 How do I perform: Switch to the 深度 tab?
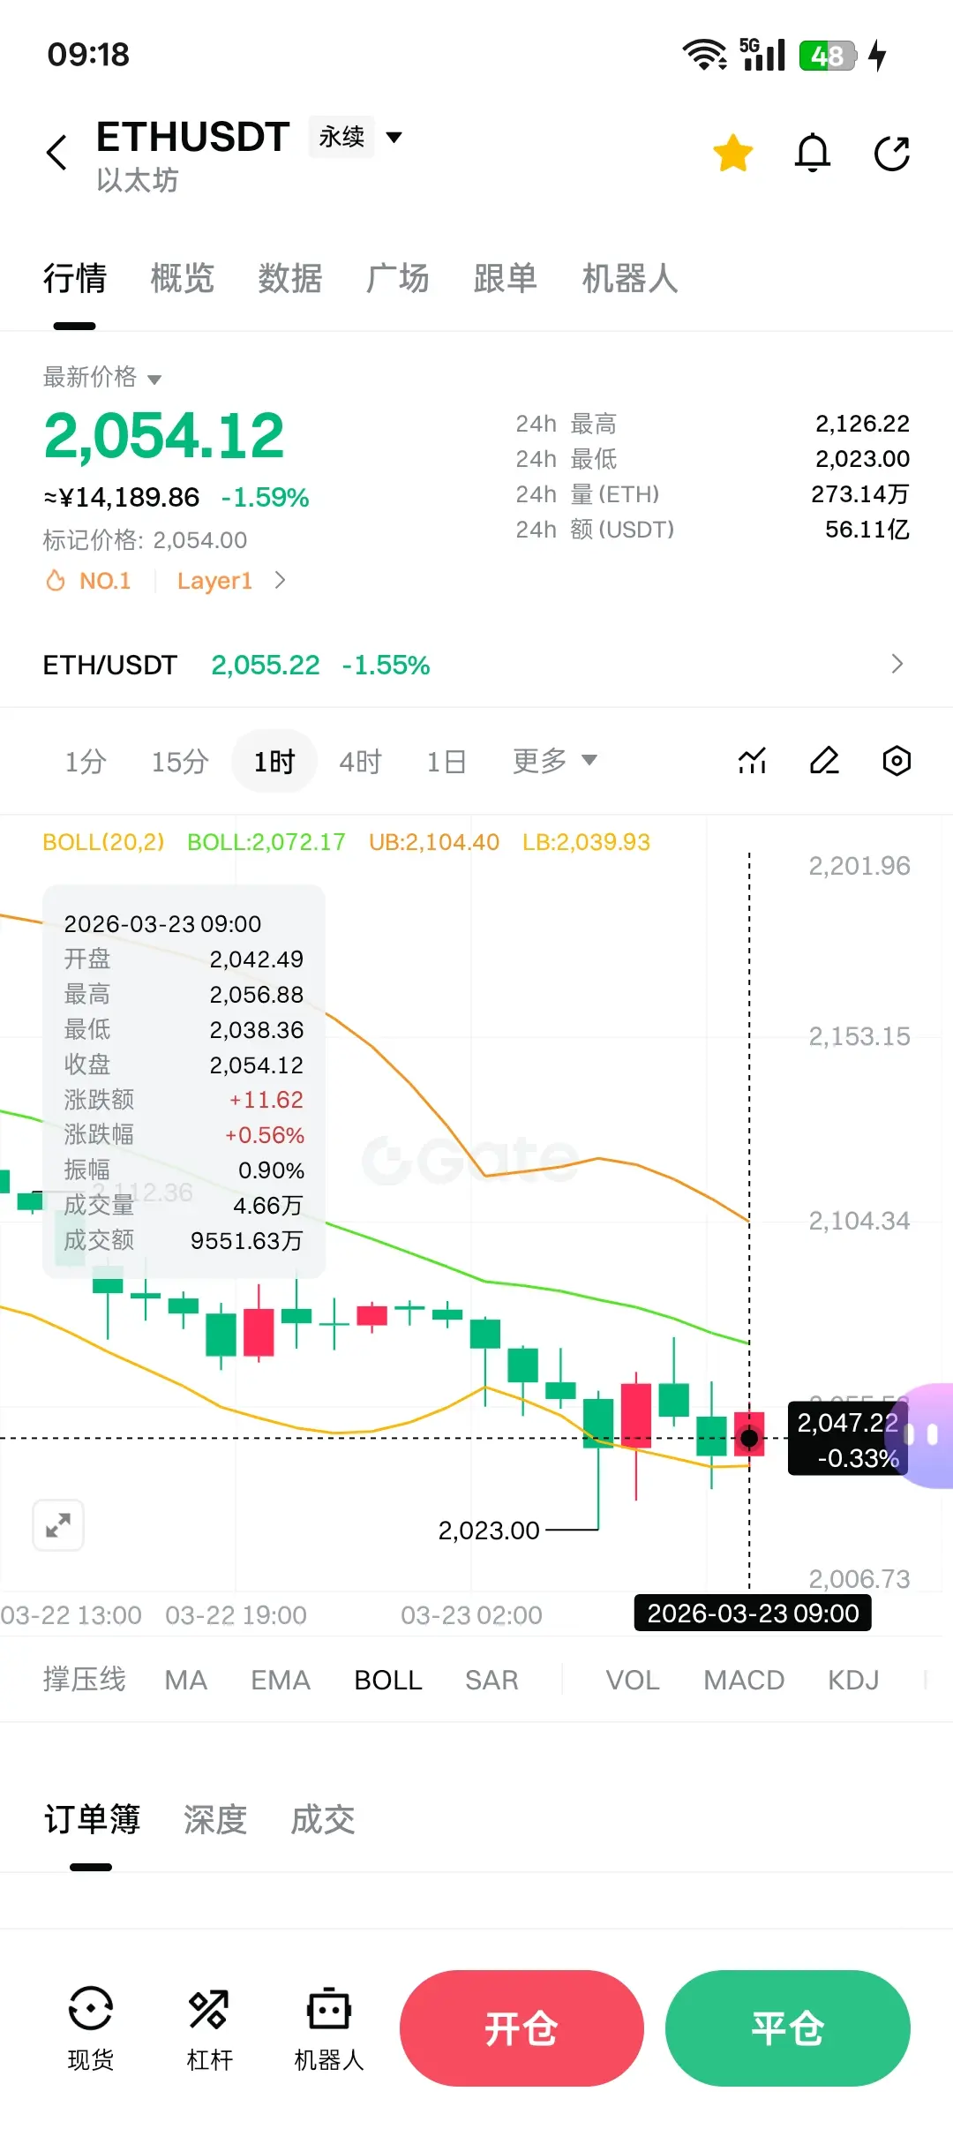tap(215, 1819)
